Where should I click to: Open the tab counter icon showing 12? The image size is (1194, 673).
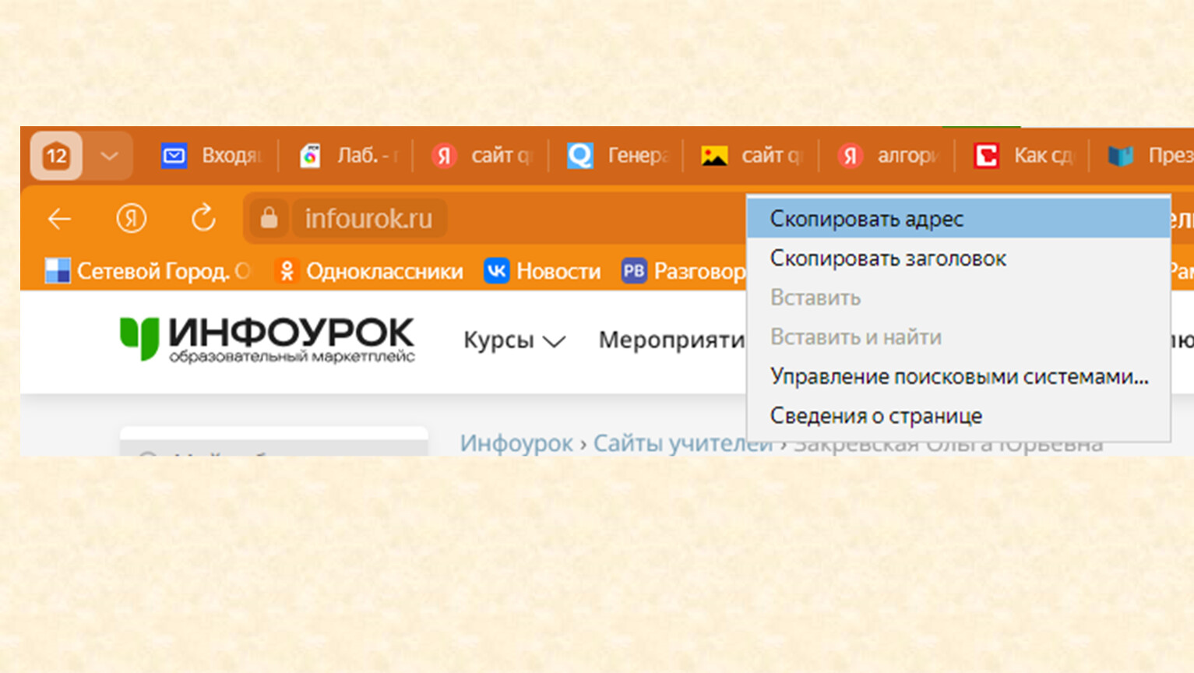pos(56,156)
